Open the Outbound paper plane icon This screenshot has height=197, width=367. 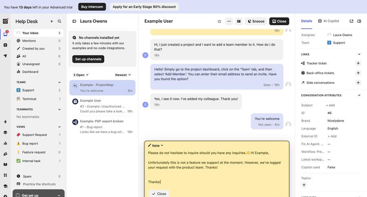pos(5,56)
